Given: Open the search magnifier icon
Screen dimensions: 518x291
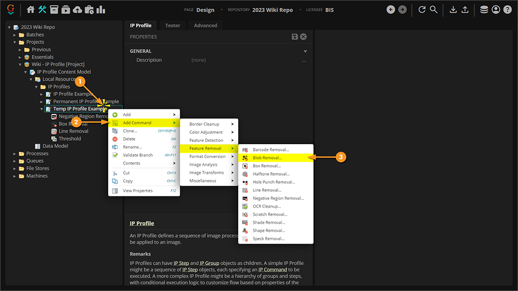Looking at the screenshot, I should (434, 9).
